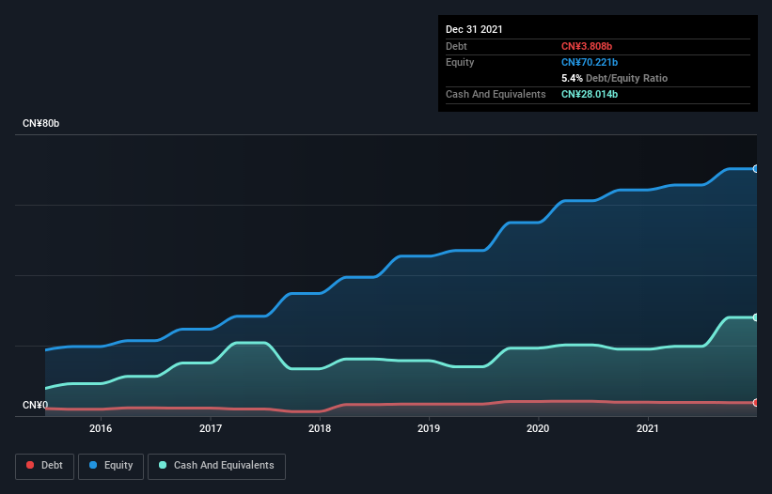Click the red Debt endpoint marker
Viewport: 772px width, 494px height.
click(x=756, y=403)
